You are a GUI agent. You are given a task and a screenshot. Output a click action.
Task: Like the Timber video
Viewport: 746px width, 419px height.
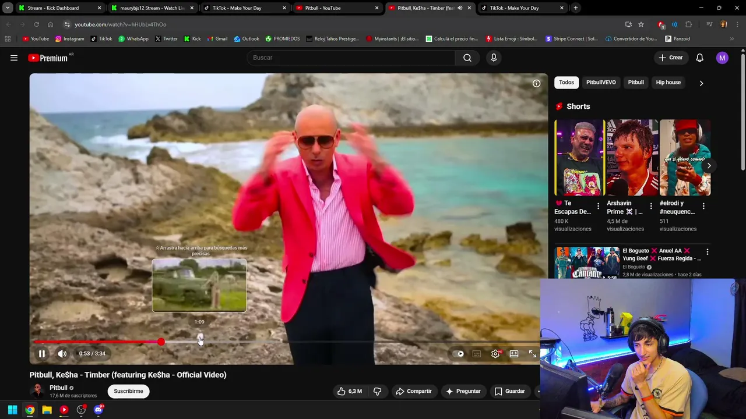[x=349, y=391]
